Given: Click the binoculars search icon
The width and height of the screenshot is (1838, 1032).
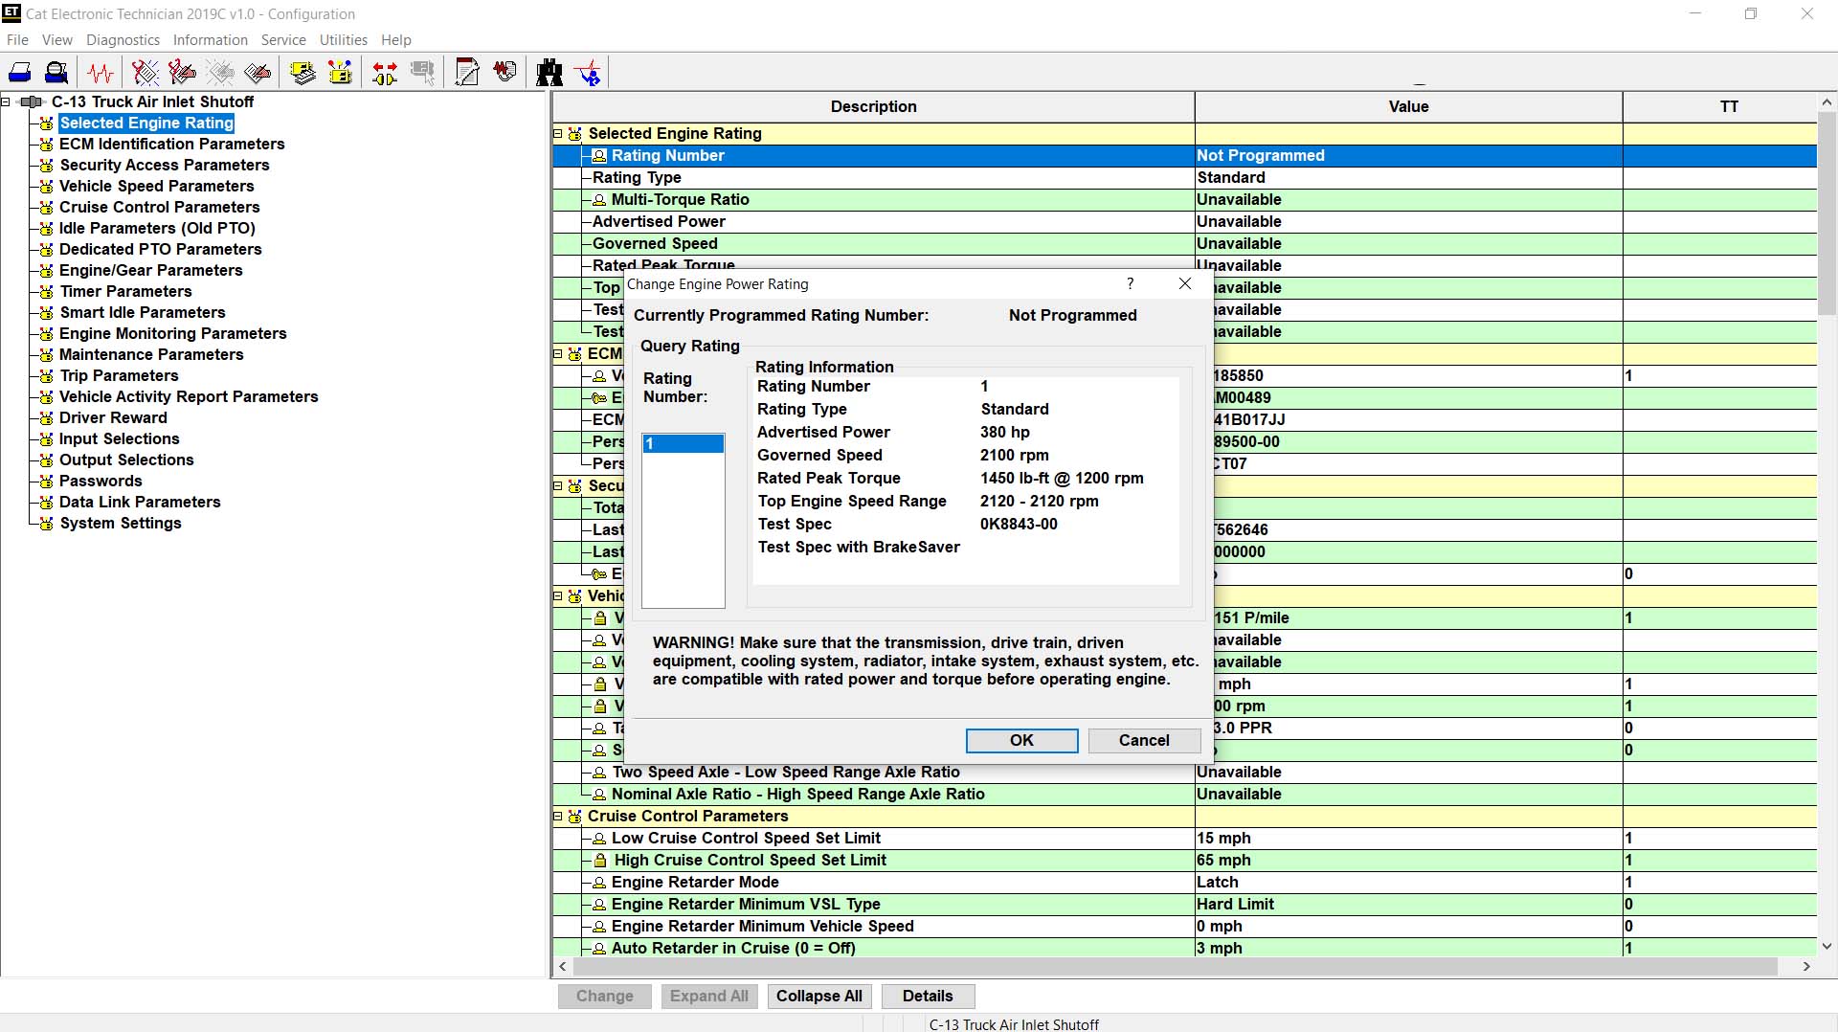Looking at the screenshot, I should pyautogui.click(x=549, y=72).
